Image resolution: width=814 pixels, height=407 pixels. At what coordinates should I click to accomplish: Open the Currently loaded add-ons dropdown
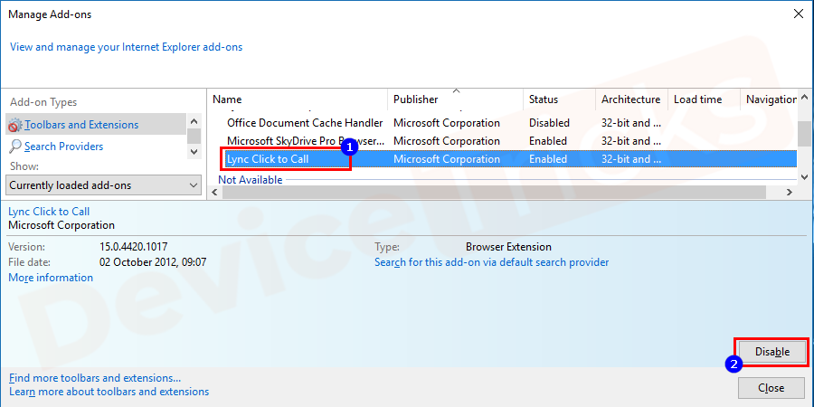[x=104, y=185]
